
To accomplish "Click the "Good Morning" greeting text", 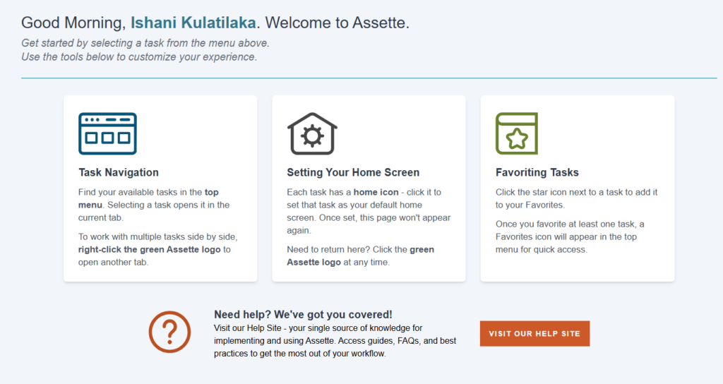I will [73, 23].
